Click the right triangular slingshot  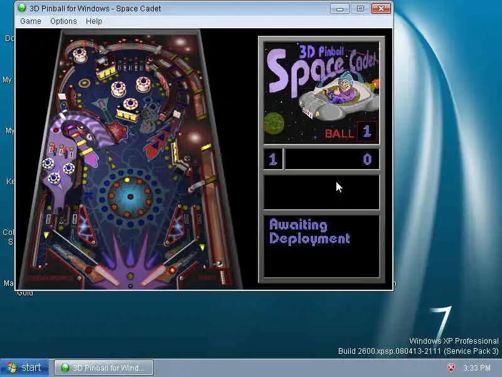[176, 226]
